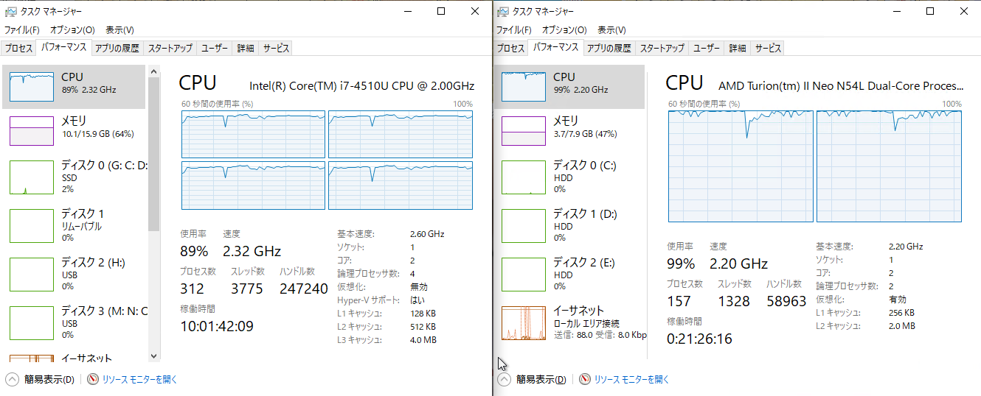Select ディスク 2 (E:) HDD in right window
Image resolution: width=981 pixels, height=396 pixels.
pos(569,274)
